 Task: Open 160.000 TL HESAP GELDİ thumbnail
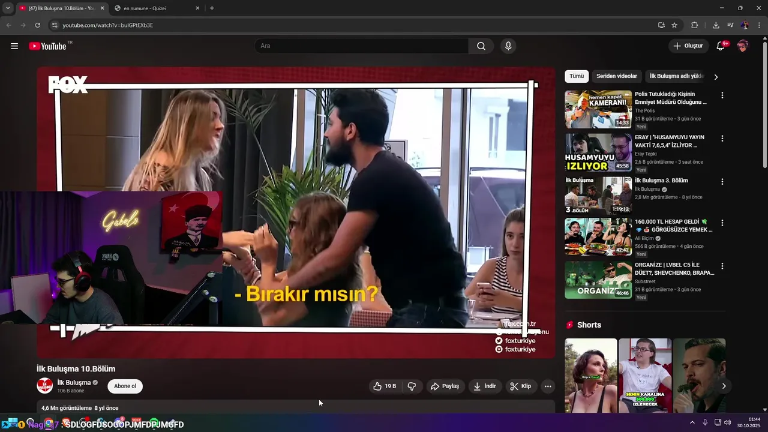(598, 237)
